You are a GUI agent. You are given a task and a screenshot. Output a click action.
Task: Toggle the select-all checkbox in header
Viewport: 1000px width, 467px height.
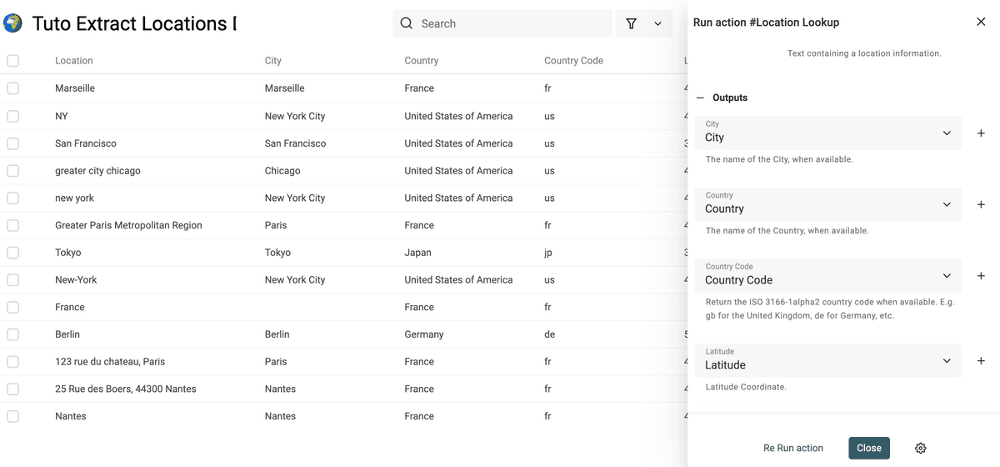12,60
